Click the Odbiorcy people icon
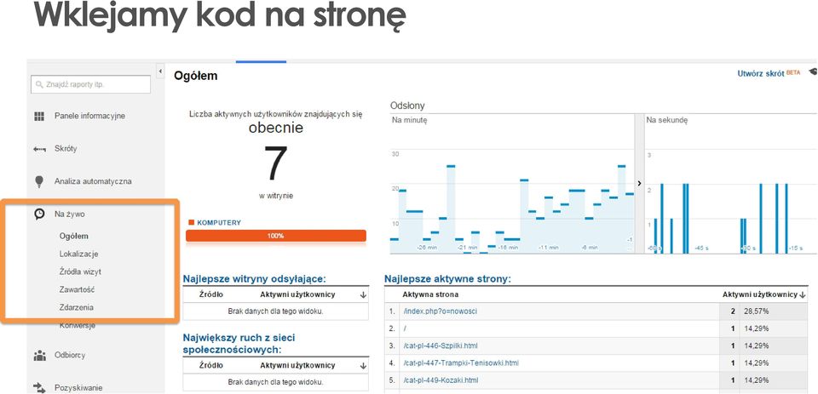Viewport: 818px width, 394px height. tap(39, 356)
